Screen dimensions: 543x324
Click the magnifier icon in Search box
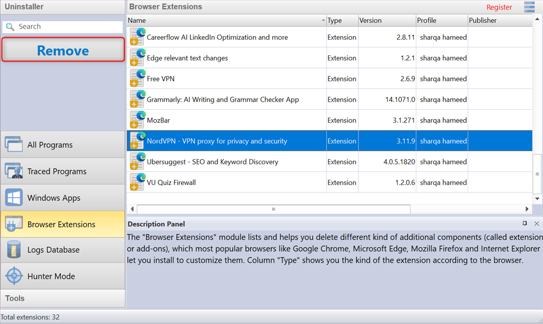pyautogui.click(x=10, y=27)
